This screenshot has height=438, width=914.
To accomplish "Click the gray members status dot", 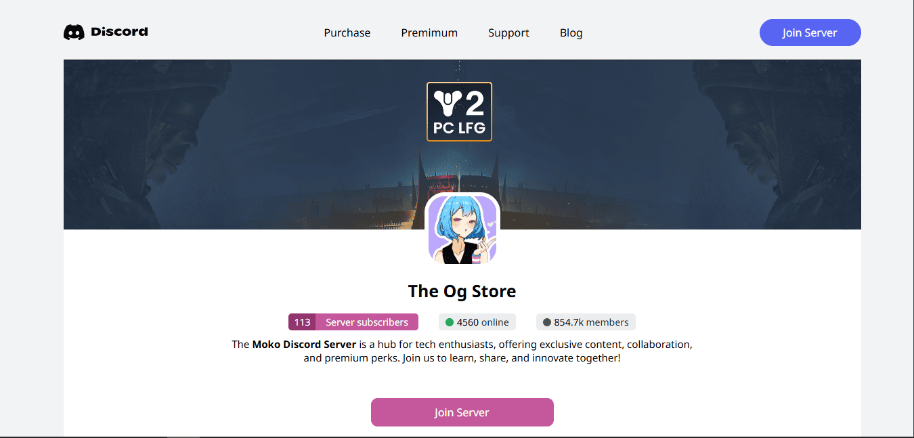I will coord(547,322).
